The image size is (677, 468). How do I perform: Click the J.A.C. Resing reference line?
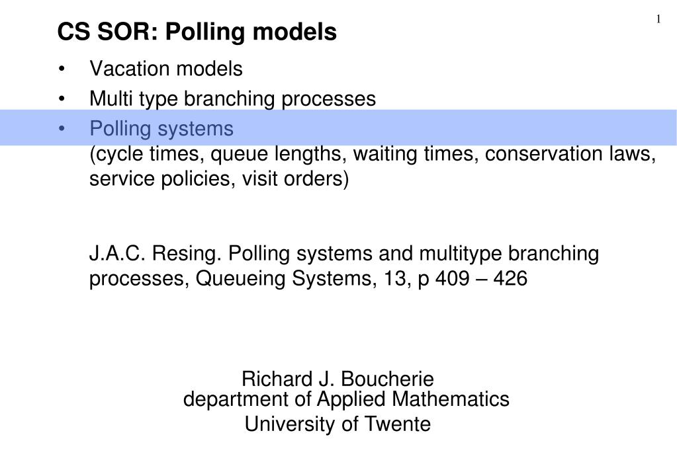pyautogui.click(x=343, y=253)
